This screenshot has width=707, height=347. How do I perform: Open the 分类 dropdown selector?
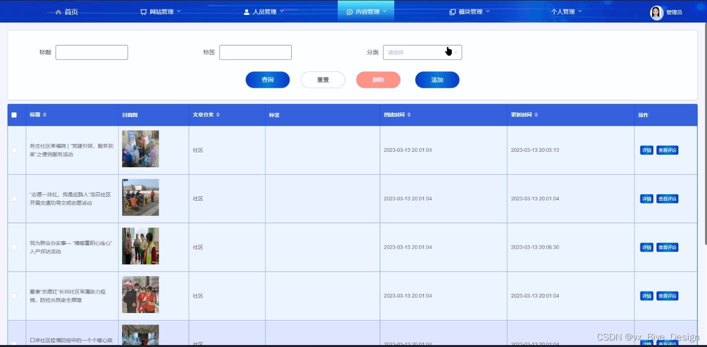point(422,52)
